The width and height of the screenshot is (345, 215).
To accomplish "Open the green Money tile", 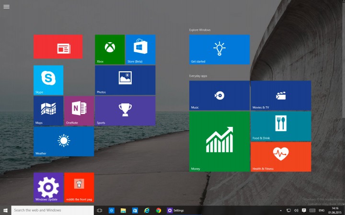I will 219,141.
